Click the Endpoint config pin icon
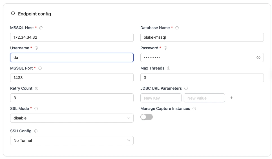272x159 pixels. 13,14
